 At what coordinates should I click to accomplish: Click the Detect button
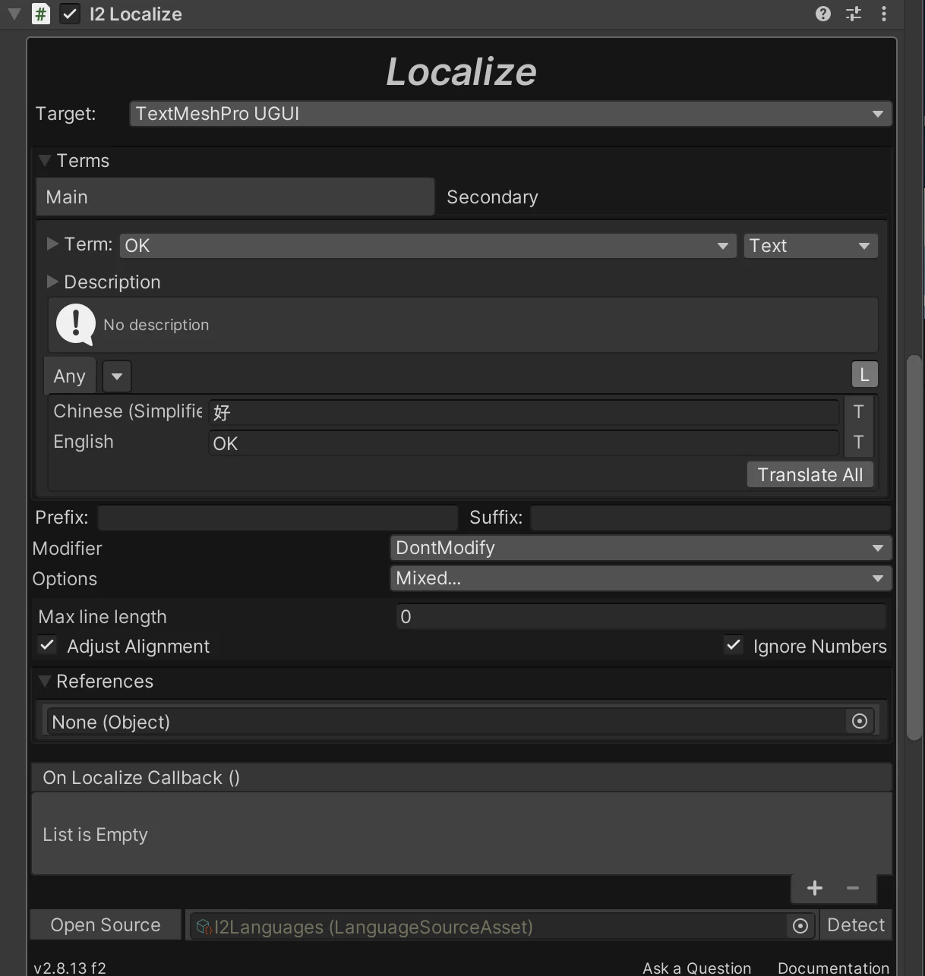856,925
